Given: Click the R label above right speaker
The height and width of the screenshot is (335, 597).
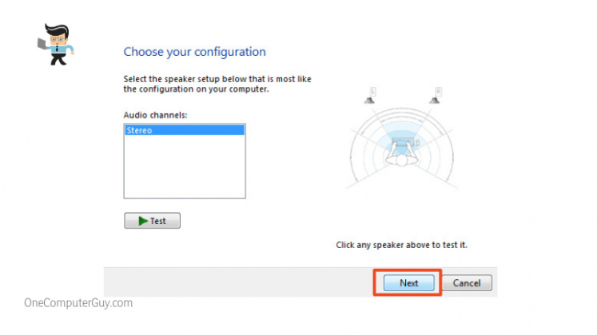Looking at the screenshot, I should tap(438, 89).
